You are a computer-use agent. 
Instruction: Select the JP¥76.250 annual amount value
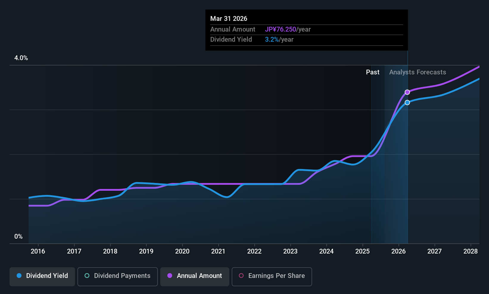pos(281,29)
